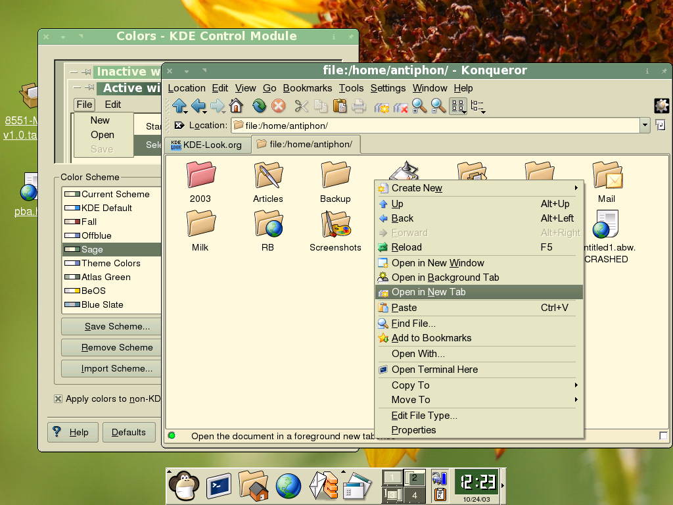Toggle Apply colors to non-KDE applications checkbox
The image size is (673, 505).
click(58, 398)
